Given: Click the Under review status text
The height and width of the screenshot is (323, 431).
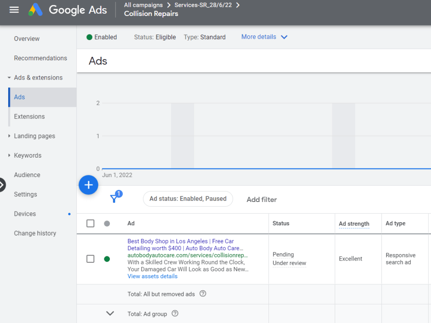Looking at the screenshot, I should pos(289,263).
